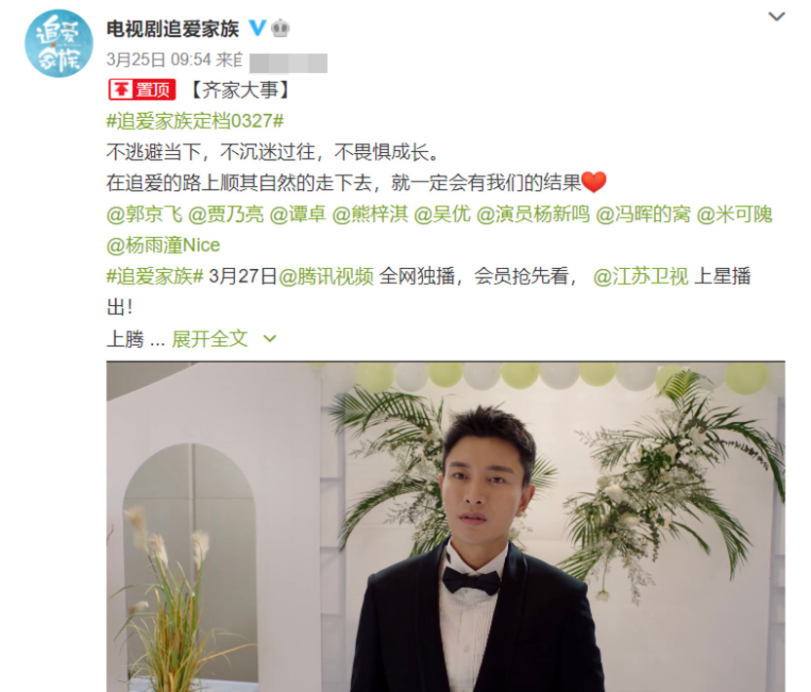Open @杨雨潼Nice mention profile

pos(164,246)
